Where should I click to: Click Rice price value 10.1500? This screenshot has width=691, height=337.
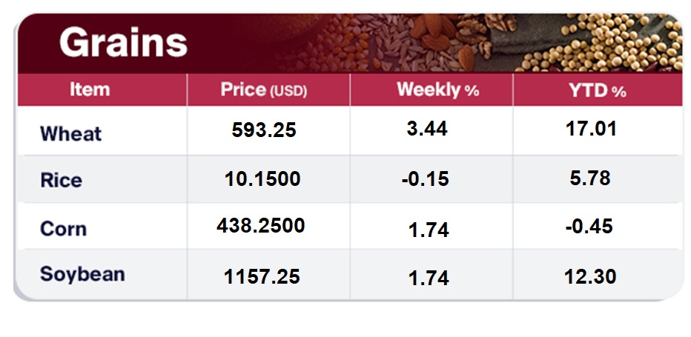[x=262, y=178]
